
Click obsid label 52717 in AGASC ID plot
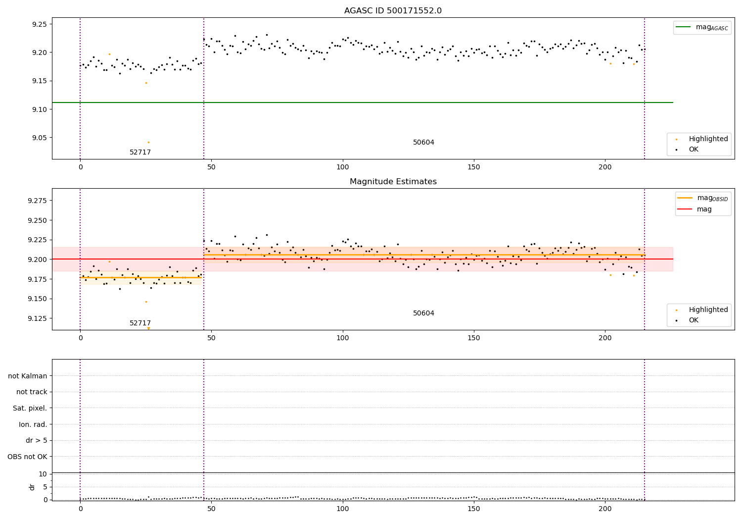click(x=140, y=153)
